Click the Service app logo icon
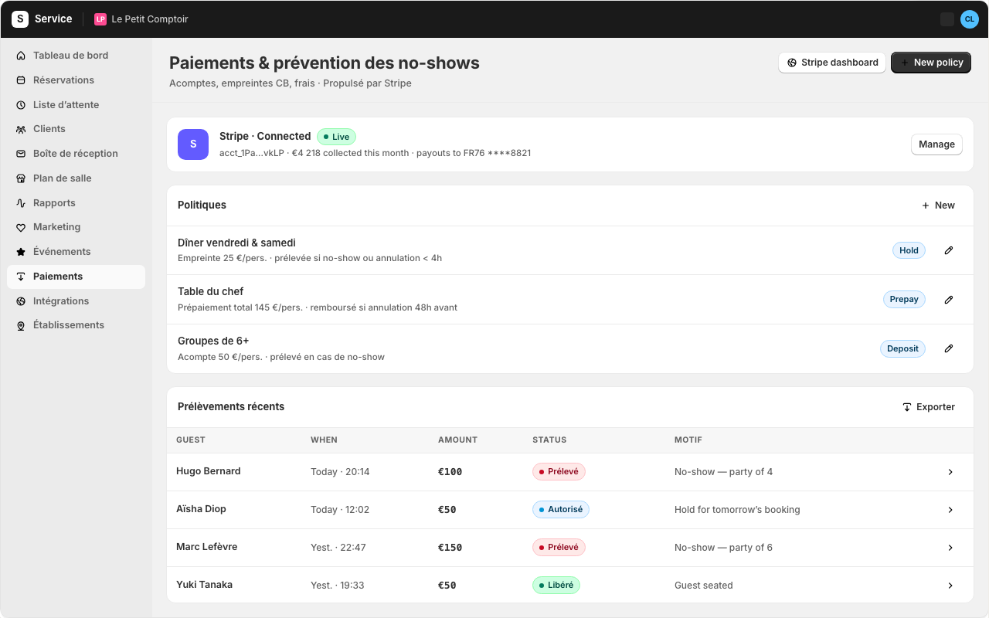Screen dimensions: 989x618 (20, 19)
